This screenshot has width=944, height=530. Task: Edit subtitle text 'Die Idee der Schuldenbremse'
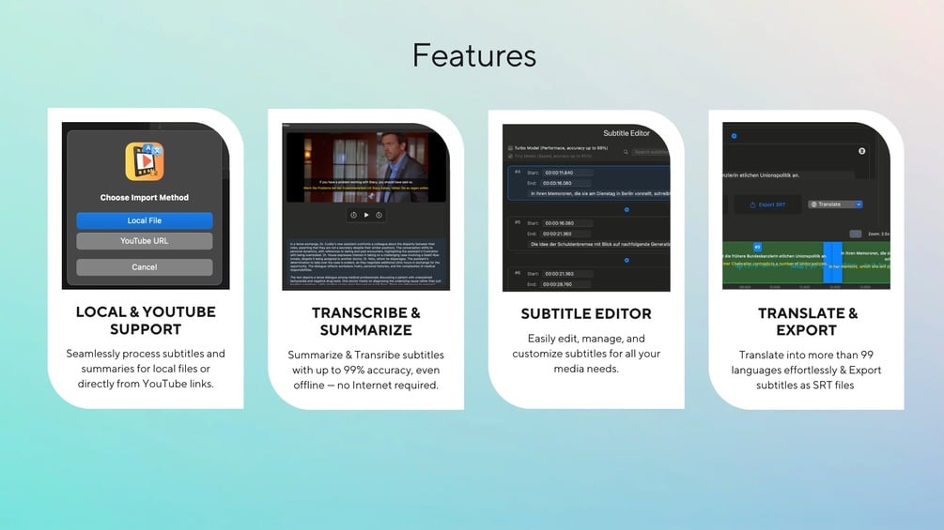599,244
